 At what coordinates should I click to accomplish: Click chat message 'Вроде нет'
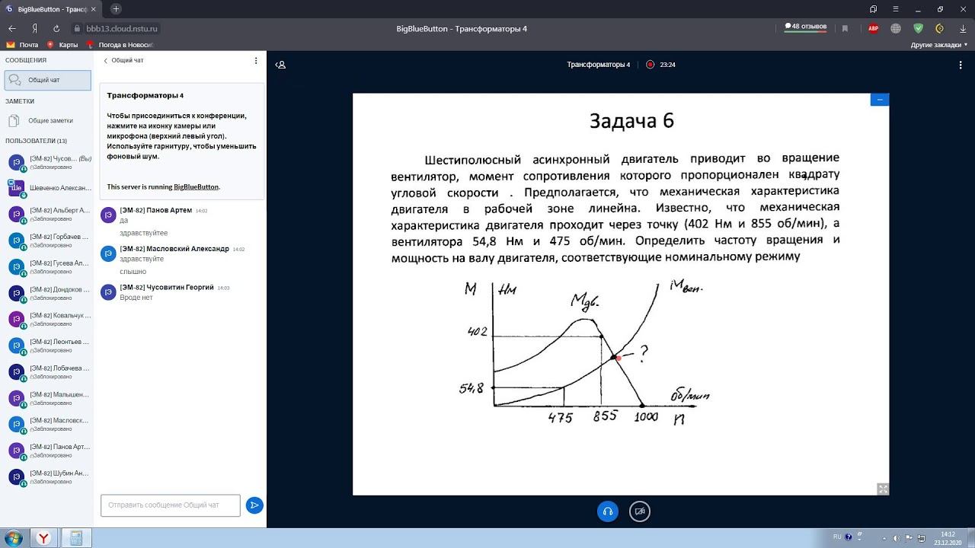tap(136, 298)
